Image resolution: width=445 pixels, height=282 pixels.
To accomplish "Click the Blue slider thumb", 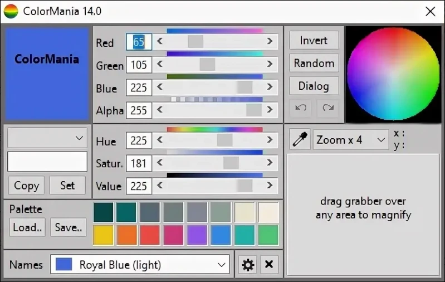I will tap(244, 87).
